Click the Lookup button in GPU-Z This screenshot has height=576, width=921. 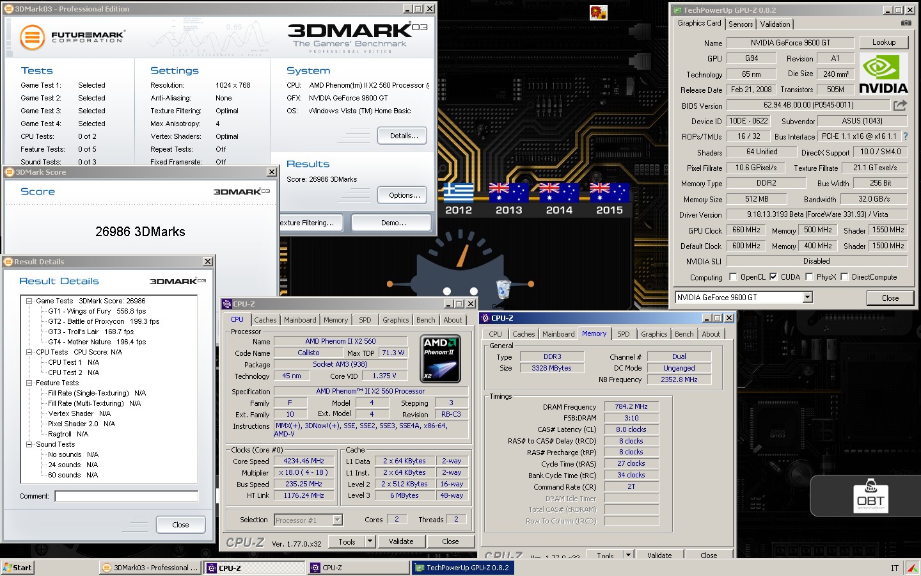point(884,42)
